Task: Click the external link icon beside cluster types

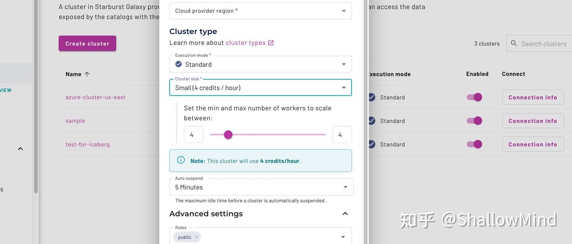Action: click(x=271, y=43)
